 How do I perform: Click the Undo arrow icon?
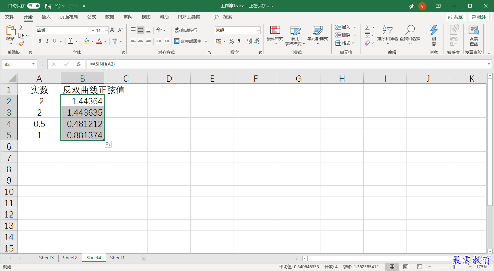click(58, 6)
